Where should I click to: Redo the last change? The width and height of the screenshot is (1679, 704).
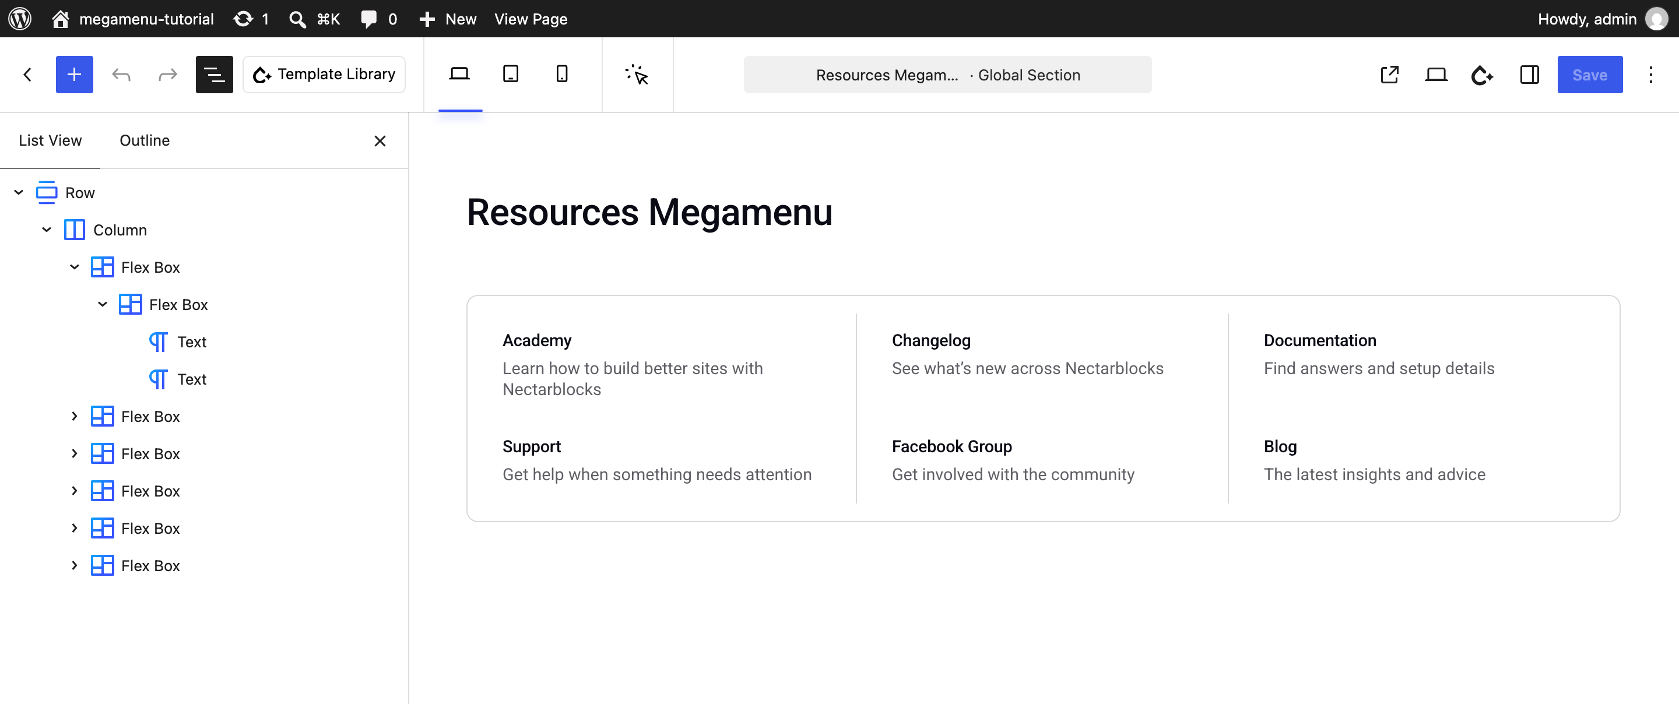click(167, 75)
